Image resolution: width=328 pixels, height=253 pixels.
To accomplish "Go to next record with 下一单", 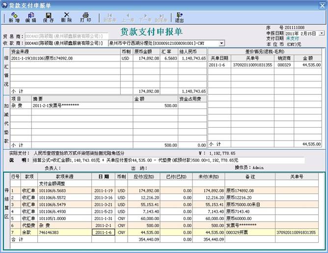I will (145, 18).
